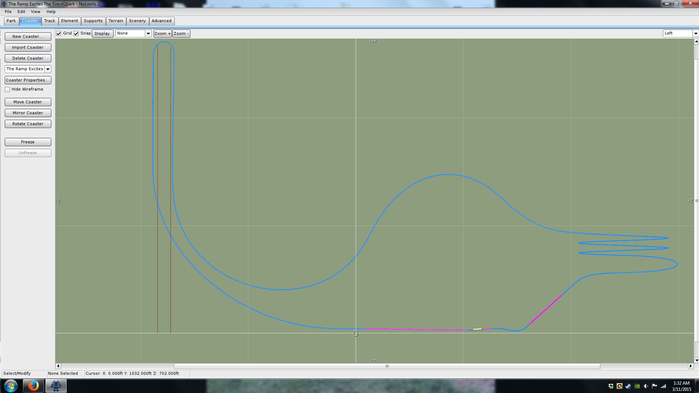Viewport: 699px width, 393px height.
Task: Expand The Ramp Excites coaster dropdown
Action: coord(48,69)
